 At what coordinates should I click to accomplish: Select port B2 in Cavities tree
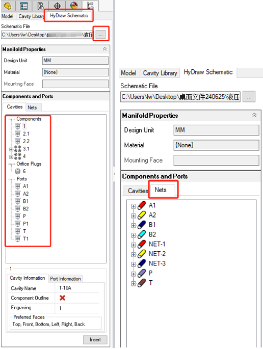pos(25,208)
